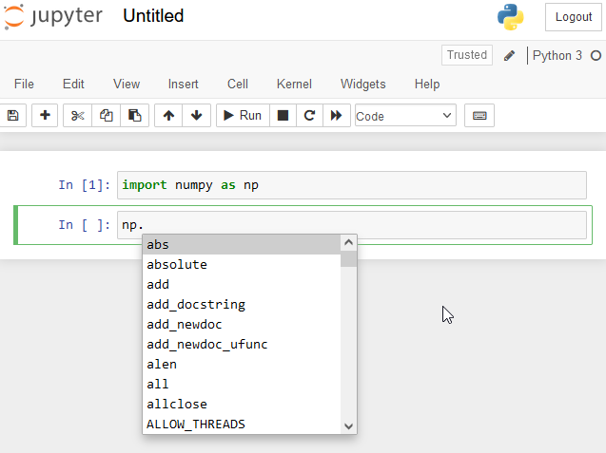Image resolution: width=606 pixels, height=453 pixels.
Task: Copy selected cells icon
Action: point(107,116)
